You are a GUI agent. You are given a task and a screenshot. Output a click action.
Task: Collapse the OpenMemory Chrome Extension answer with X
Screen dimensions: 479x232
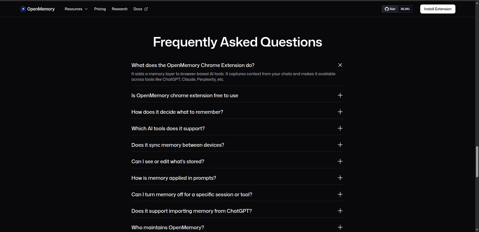tap(340, 65)
